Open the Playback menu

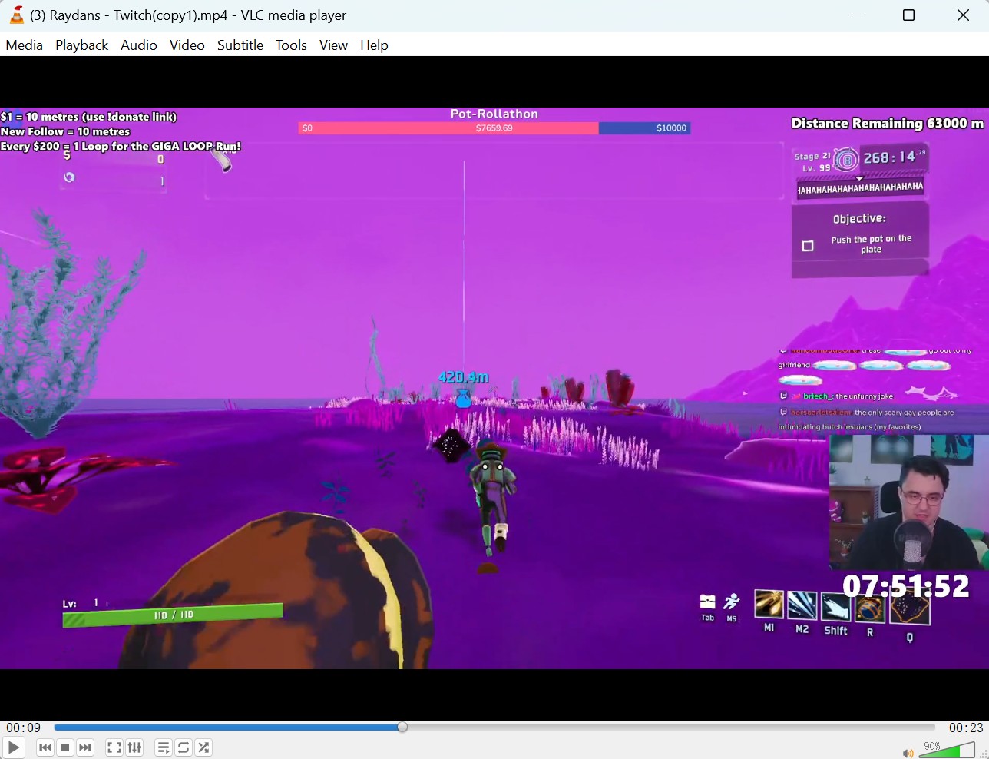click(81, 45)
